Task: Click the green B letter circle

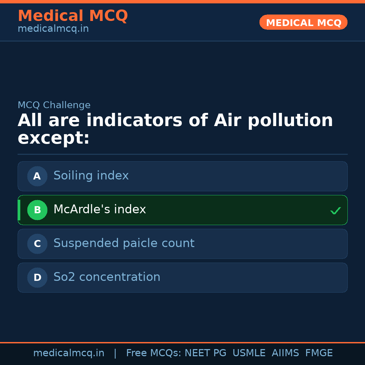Action: tap(37, 210)
